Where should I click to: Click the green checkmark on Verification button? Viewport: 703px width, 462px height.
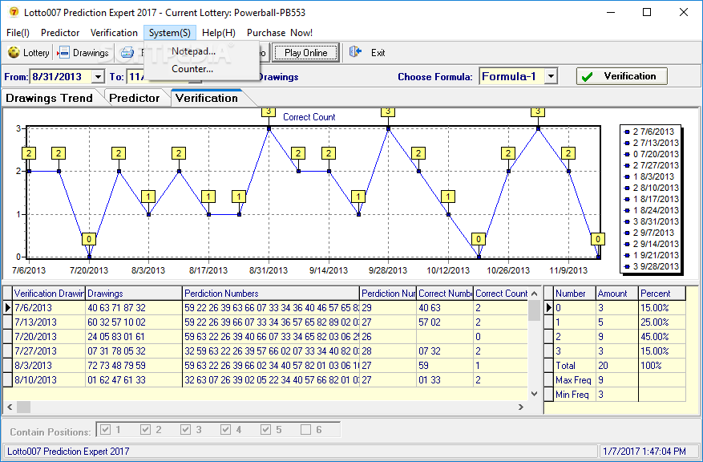click(x=587, y=77)
